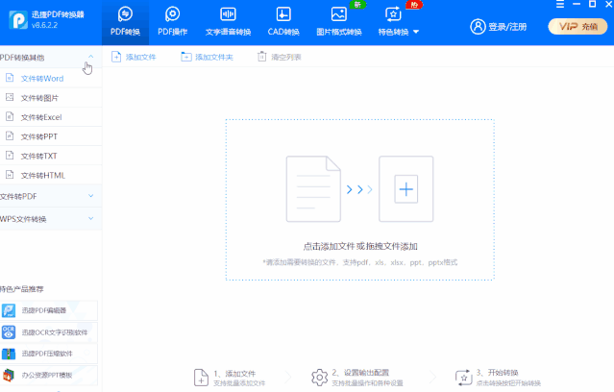
Task: Open the 图片格式转换 tab
Action: 339,22
